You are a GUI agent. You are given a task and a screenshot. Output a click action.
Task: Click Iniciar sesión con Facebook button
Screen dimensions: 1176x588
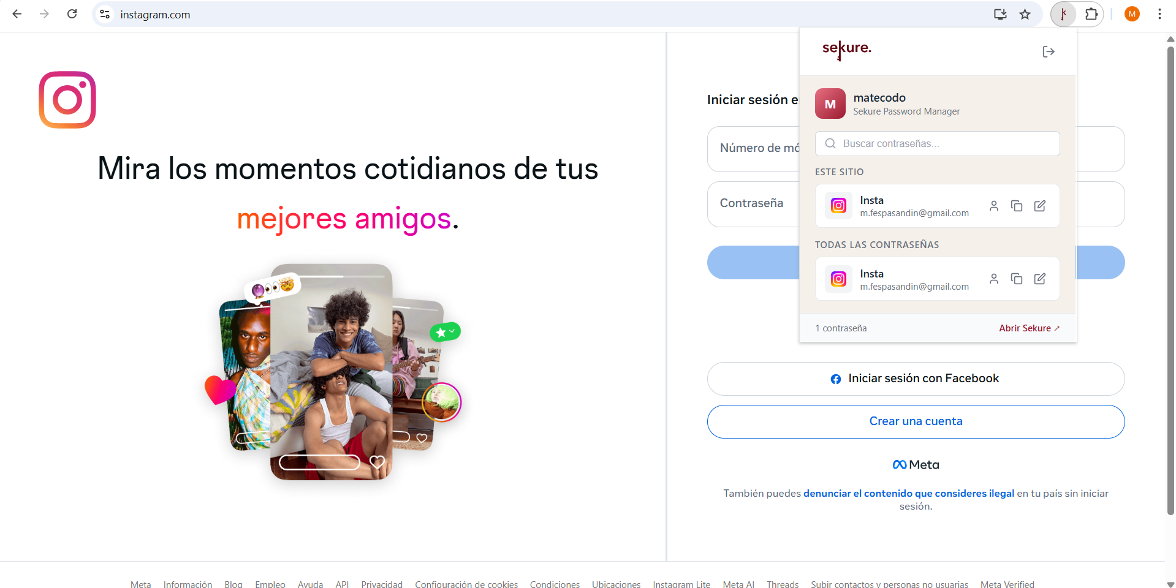[x=916, y=379]
